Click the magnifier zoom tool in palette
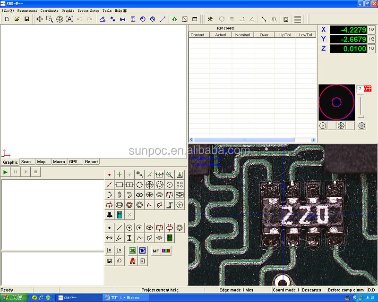The image size is (378, 302). pyautogui.click(x=169, y=175)
